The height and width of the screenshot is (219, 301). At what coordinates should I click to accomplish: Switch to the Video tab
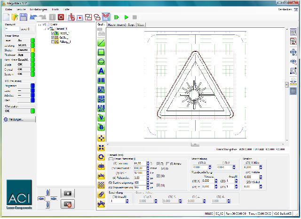tap(141, 24)
